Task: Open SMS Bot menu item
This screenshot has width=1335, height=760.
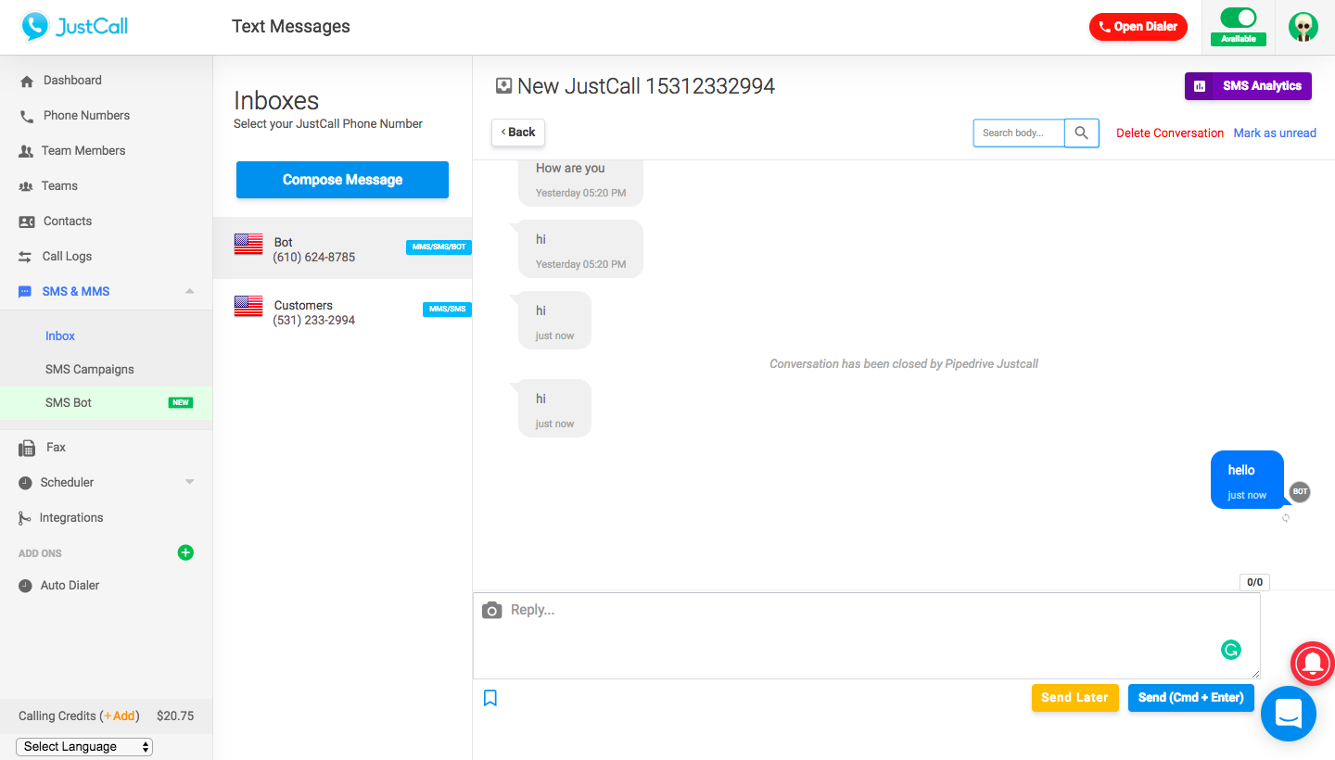Action: point(69,403)
